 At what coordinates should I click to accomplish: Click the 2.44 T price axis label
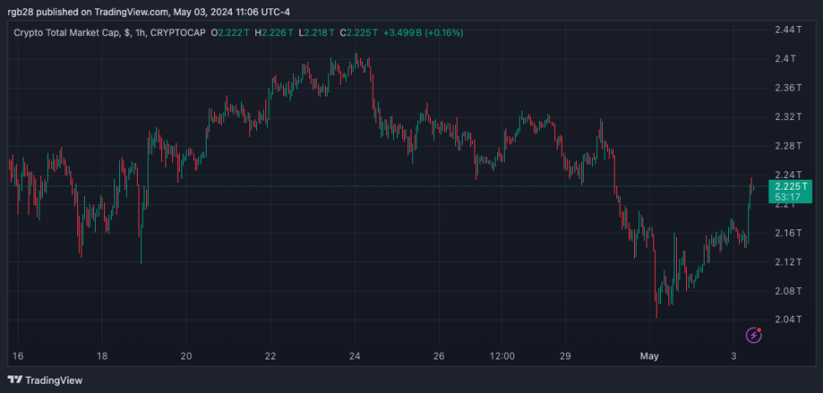[x=788, y=29]
